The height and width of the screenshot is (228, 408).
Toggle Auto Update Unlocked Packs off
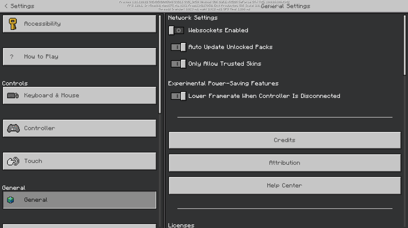click(x=178, y=47)
